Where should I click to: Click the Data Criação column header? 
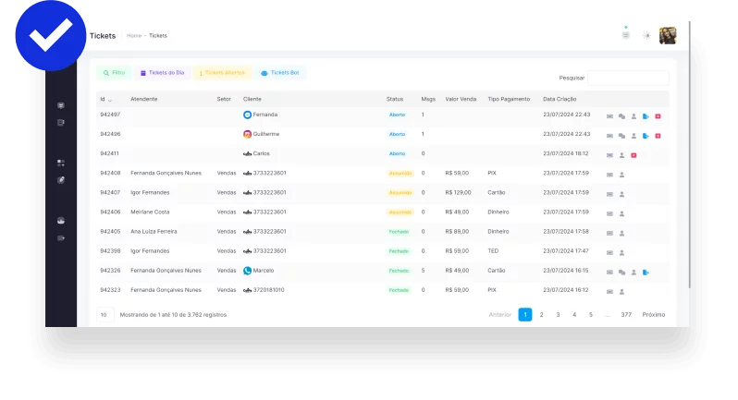tap(560, 99)
